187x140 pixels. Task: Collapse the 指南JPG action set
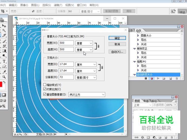134,61
